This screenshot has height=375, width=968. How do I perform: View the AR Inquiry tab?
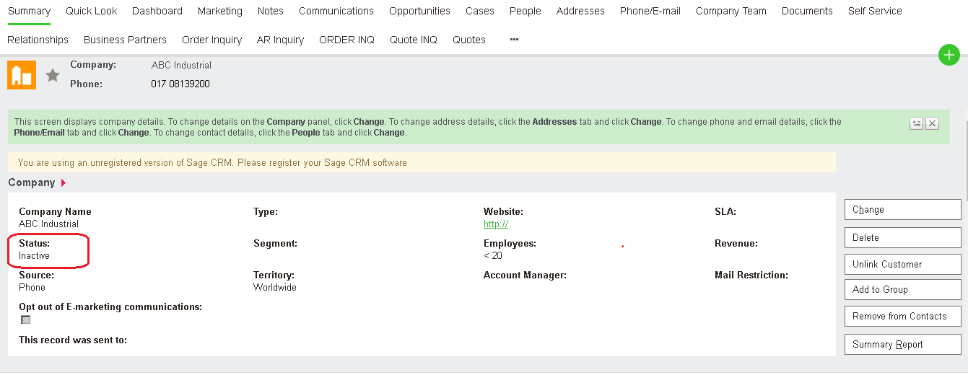pos(280,40)
